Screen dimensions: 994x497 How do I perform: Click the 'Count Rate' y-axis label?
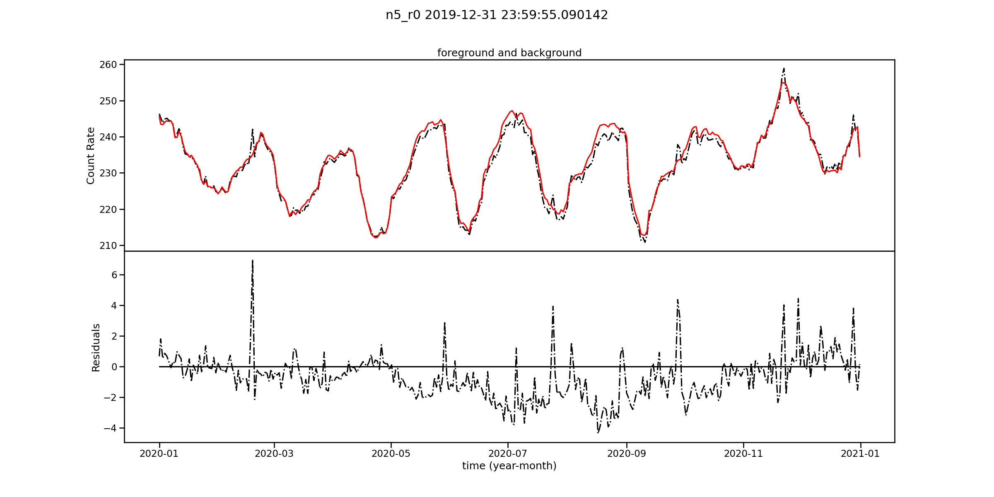point(91,156)
